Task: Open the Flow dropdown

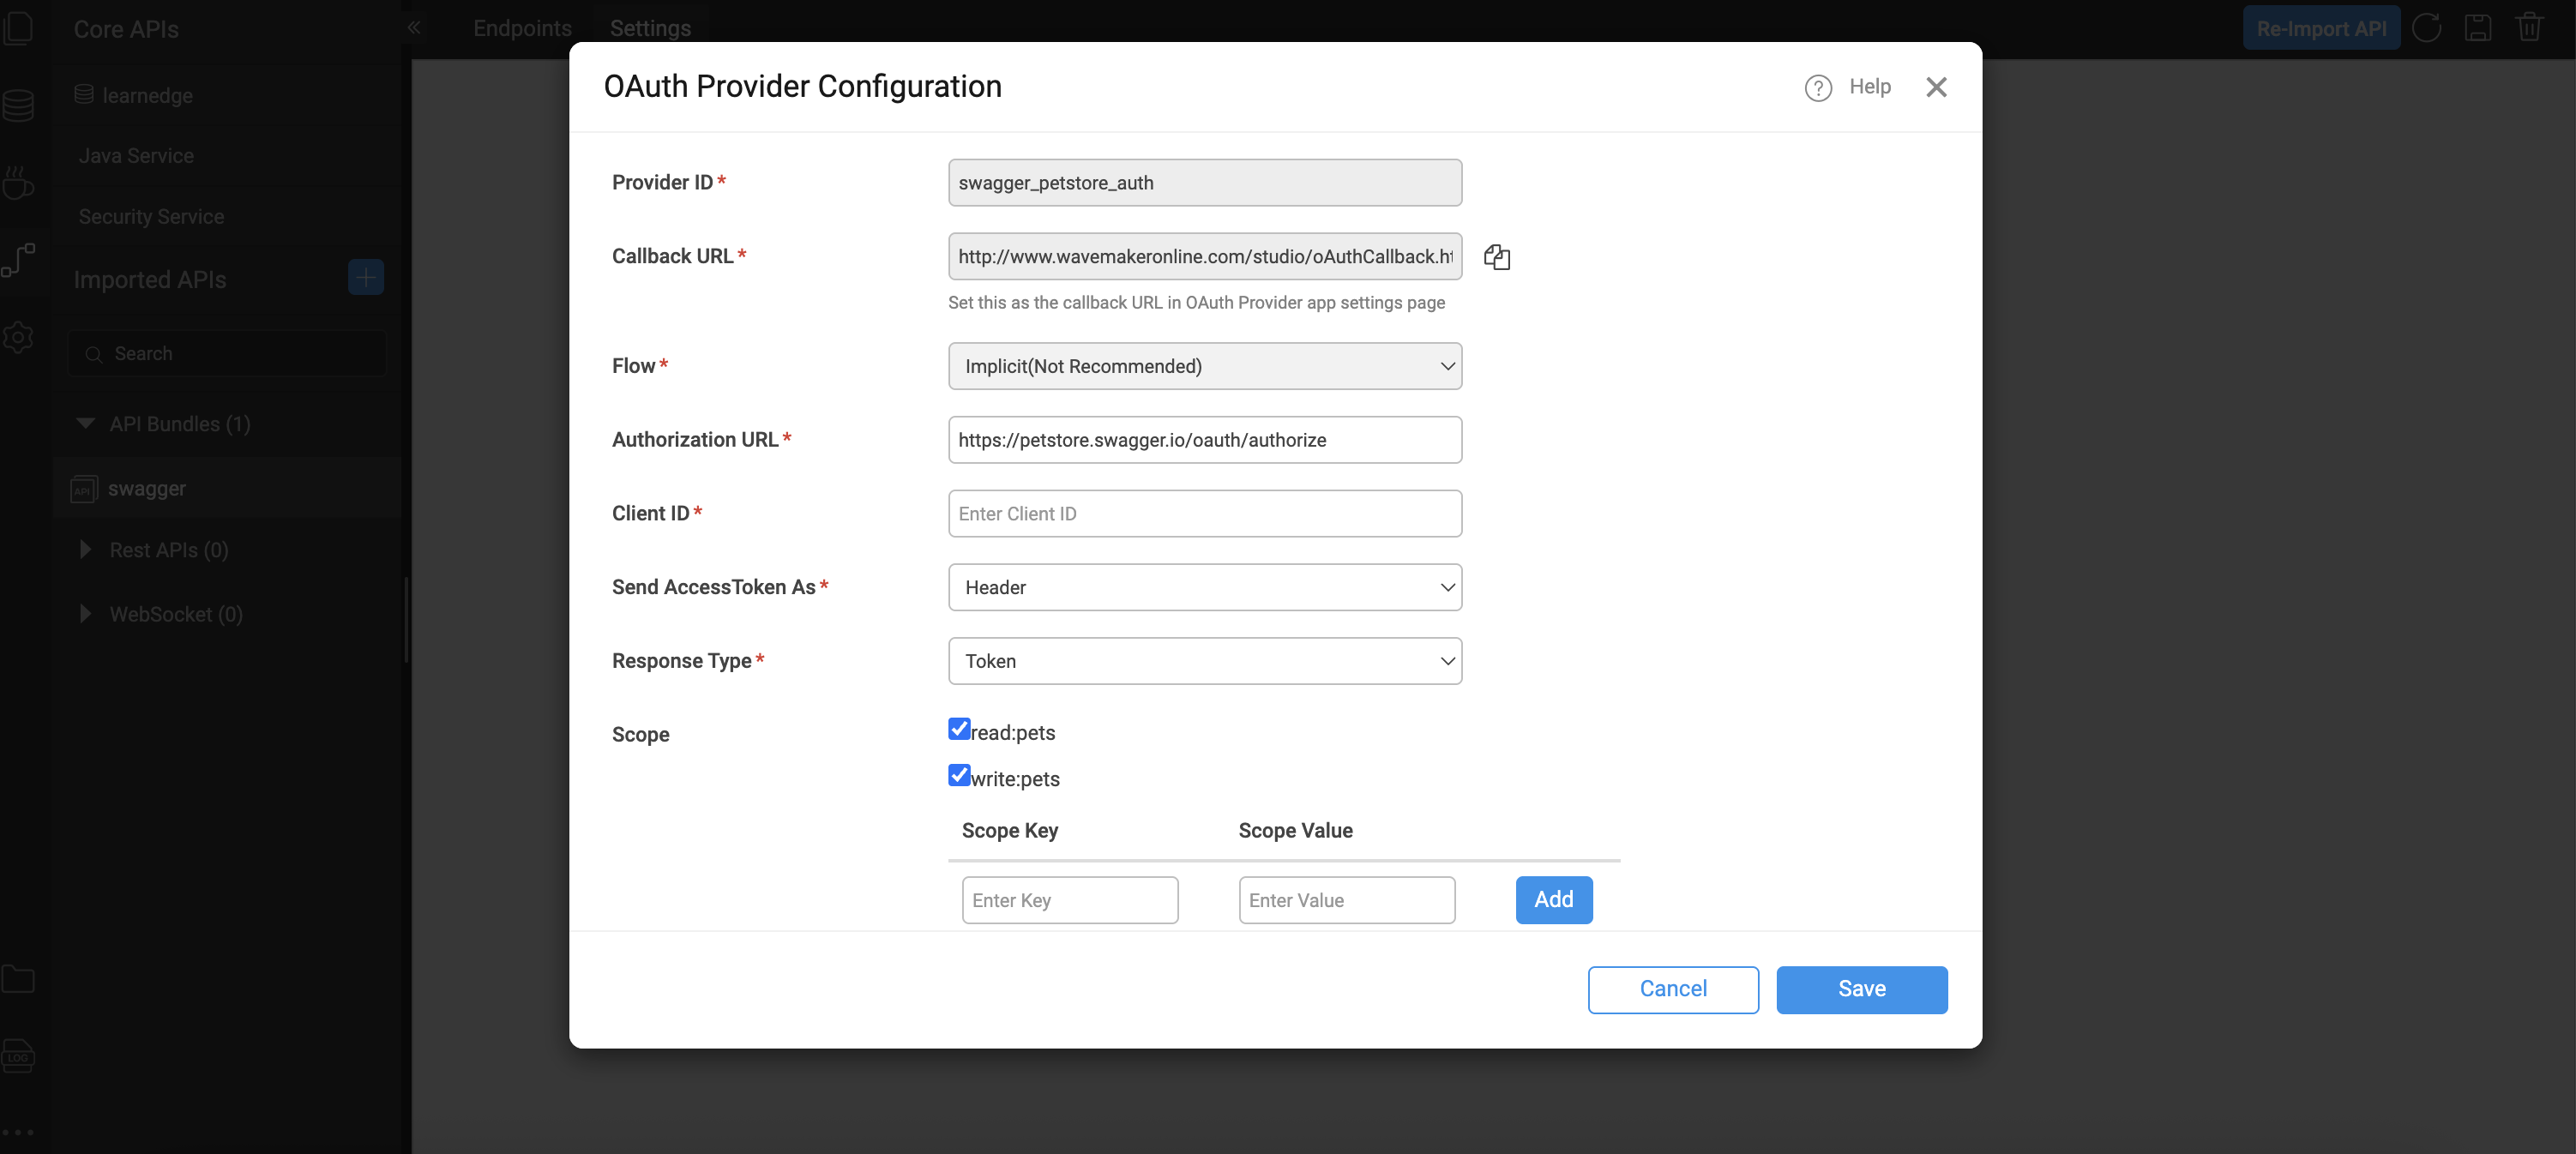Action: (1204, 366)
